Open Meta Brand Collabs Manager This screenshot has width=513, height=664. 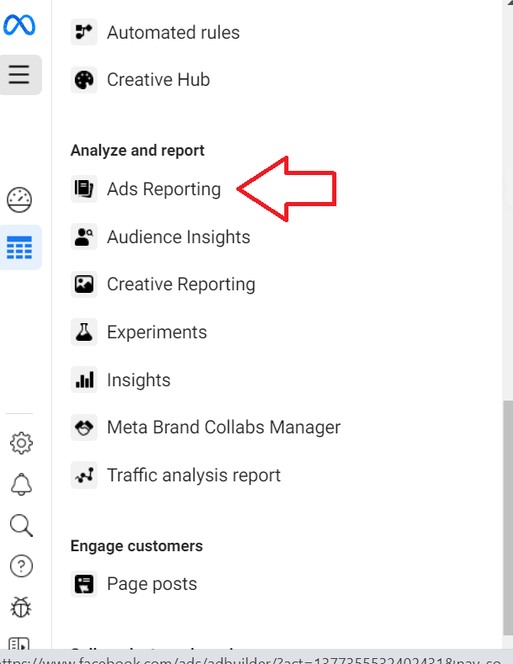(224, 428)
